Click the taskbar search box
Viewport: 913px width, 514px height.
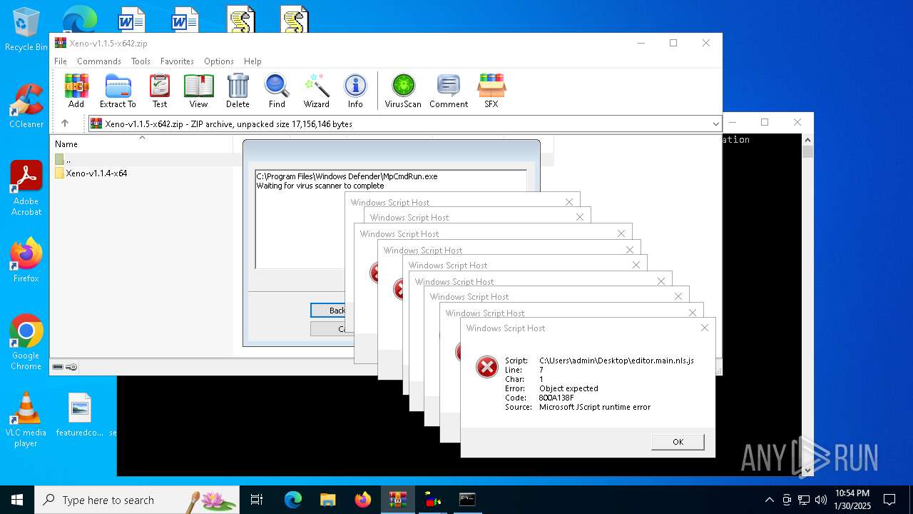pos(137,500)
